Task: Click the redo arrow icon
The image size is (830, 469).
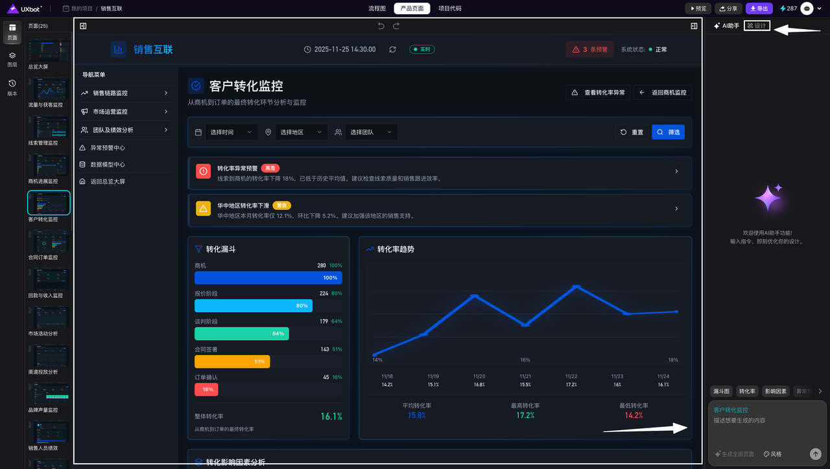Action: coord(396,26)
